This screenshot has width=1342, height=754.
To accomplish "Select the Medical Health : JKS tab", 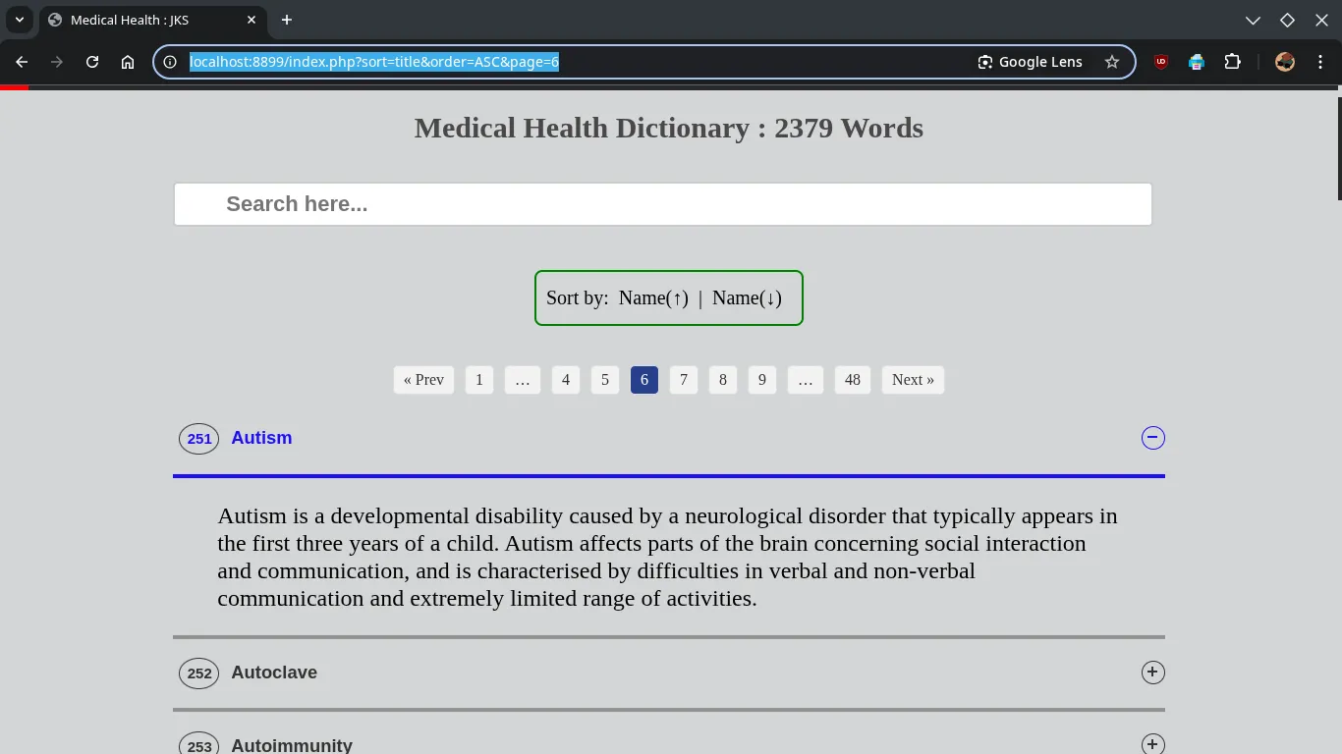I will pos(147,20).
